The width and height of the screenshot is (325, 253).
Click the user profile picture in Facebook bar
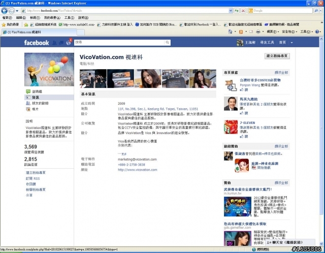(240, 43)
